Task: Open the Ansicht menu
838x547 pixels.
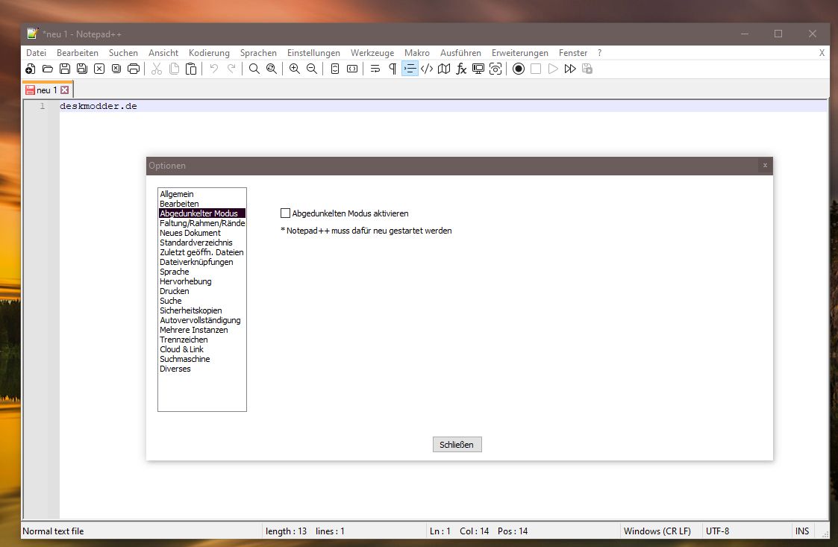Action: [x=163, y=53]
